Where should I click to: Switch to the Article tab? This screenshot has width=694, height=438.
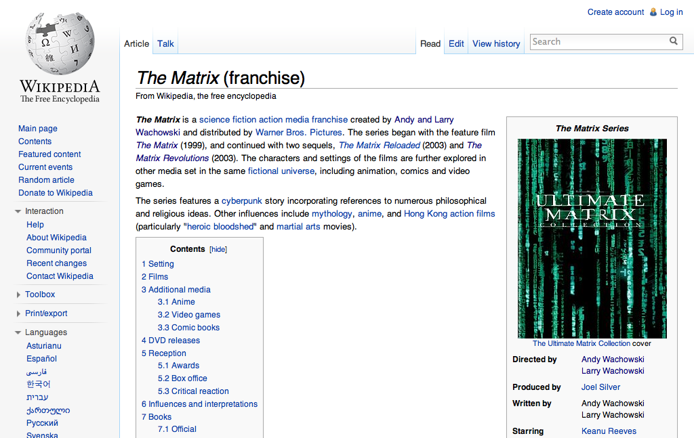tap(136, 44)
